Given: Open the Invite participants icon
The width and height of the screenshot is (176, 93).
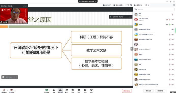Looking at the screenshot, I should tap(54, 90).
